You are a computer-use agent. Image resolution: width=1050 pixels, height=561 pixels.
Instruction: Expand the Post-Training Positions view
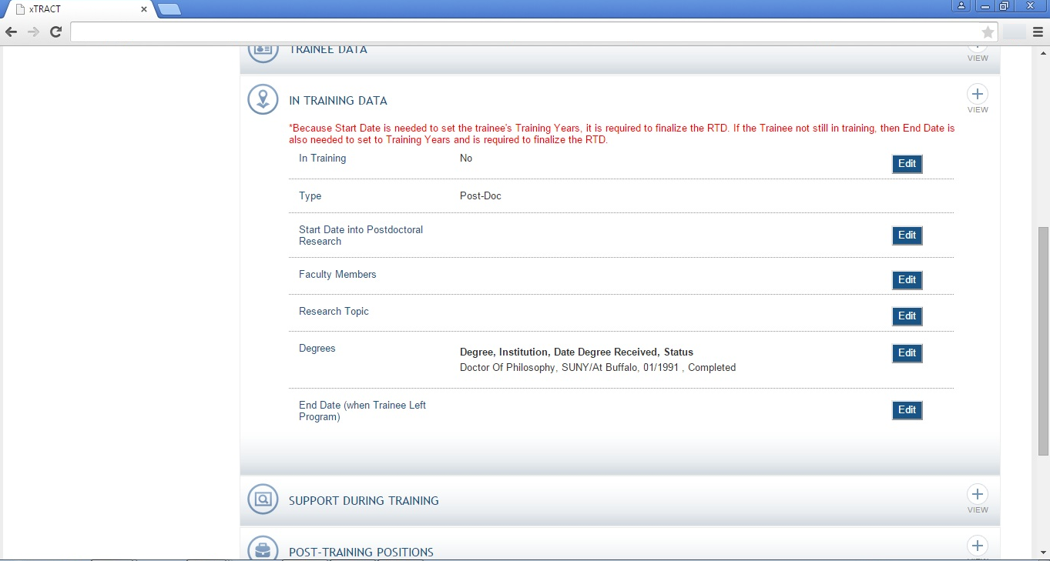[x=978, y=547]
